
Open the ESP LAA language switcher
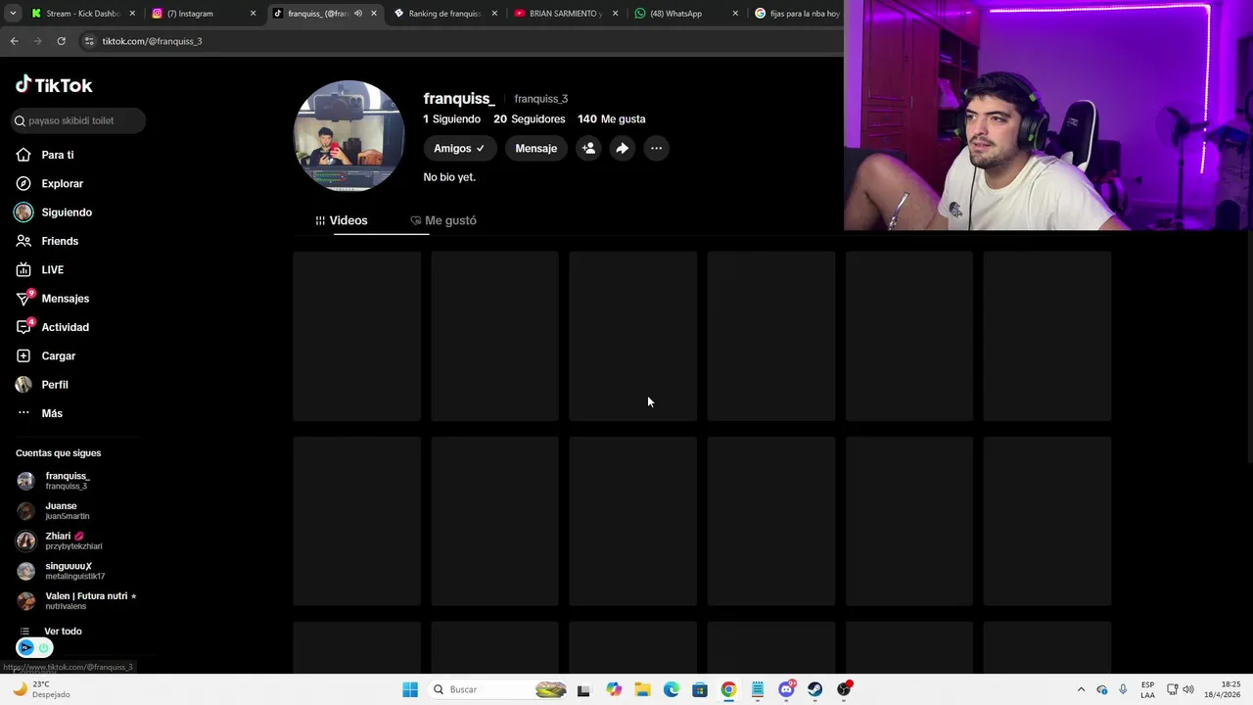[x=1147, y=689]
